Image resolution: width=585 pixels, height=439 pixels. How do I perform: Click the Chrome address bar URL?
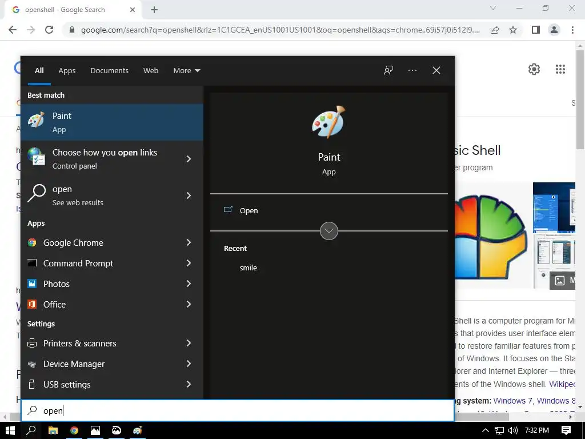coord(280,30)
